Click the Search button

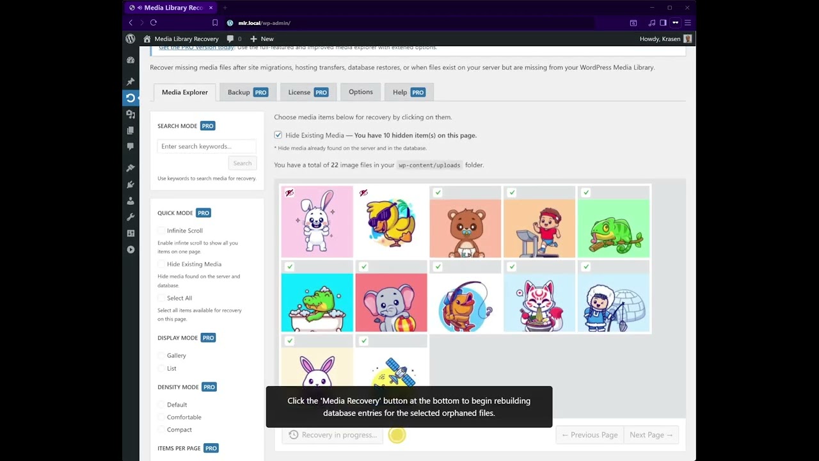[x=243, y=163]
